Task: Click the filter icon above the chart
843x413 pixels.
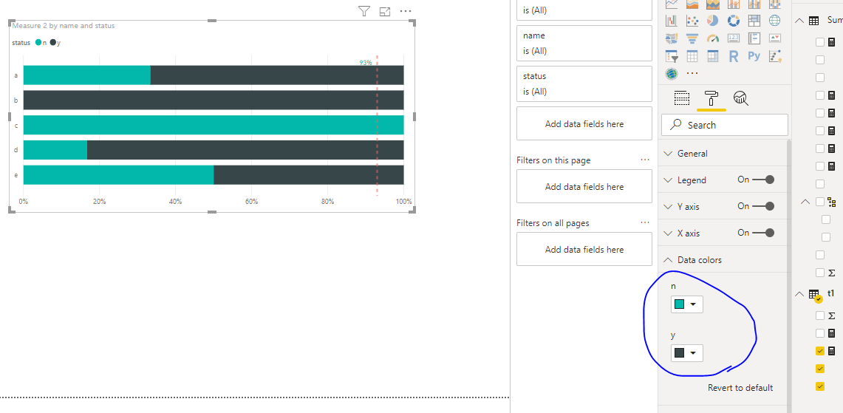Action: [x=364, y=11]
